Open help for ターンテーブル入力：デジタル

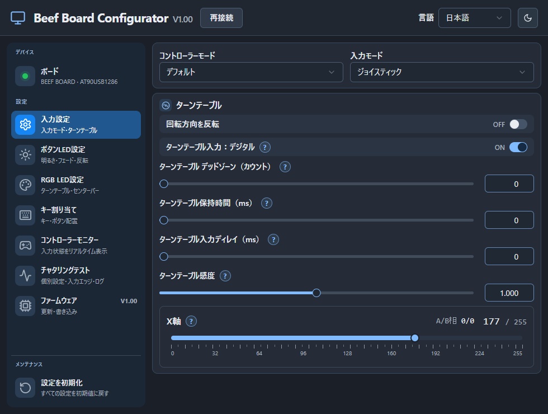point(265,147)
